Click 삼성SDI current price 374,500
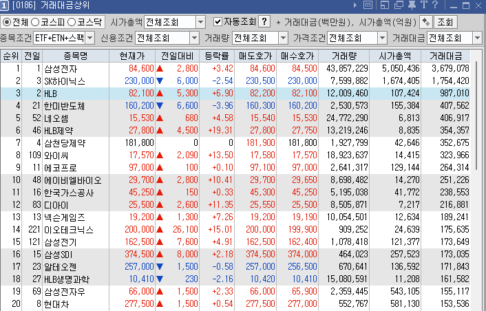The image size is (486, 311). tap(139, 254)
